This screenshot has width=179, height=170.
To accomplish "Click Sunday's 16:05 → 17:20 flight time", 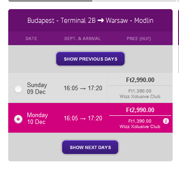I will [83, 88].
